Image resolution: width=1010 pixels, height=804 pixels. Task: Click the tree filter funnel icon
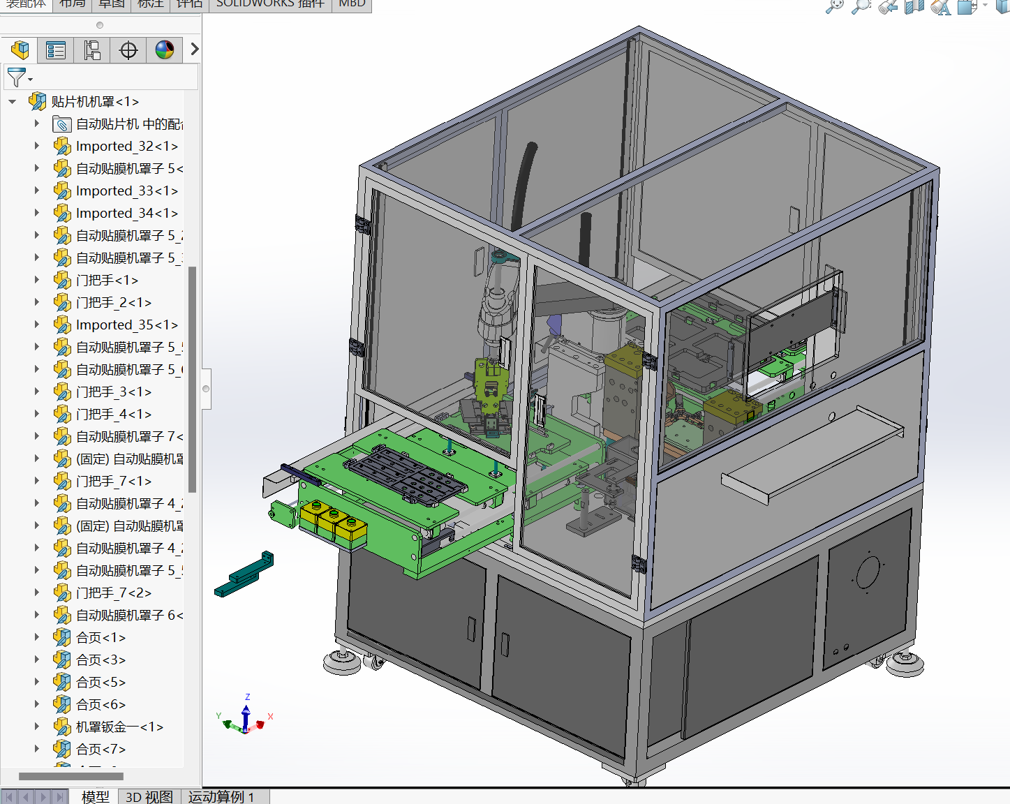(17, 77)
